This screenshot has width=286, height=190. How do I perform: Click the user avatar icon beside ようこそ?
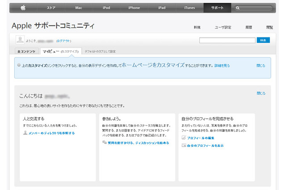(20, 40)
